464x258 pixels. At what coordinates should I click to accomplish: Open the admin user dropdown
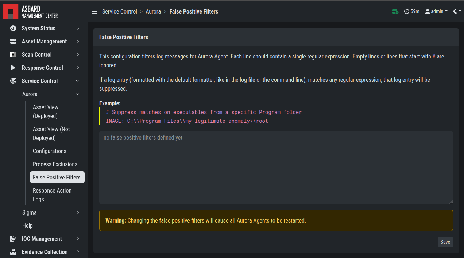click(x=436, y=12)
